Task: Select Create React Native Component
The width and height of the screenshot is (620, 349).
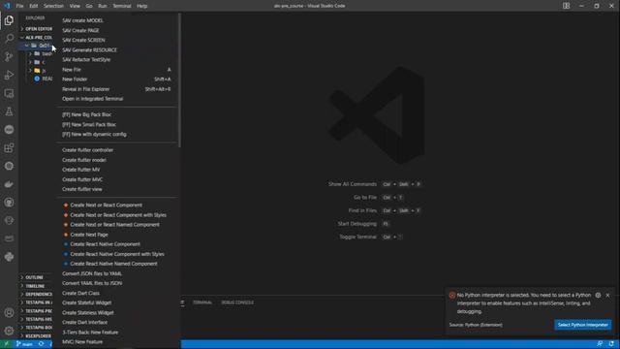Action: point(116,244)
